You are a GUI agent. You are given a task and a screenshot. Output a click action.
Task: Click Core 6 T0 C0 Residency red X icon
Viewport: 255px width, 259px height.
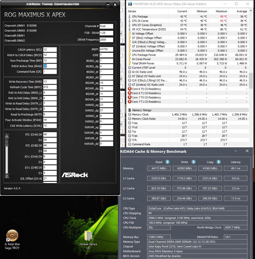tap(130, 89)
